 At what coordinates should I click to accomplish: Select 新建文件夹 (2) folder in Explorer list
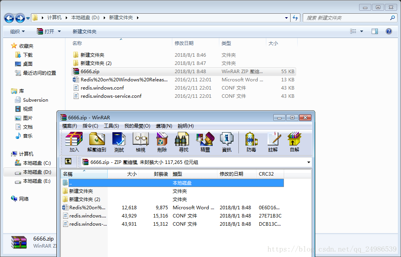[183, 63]
